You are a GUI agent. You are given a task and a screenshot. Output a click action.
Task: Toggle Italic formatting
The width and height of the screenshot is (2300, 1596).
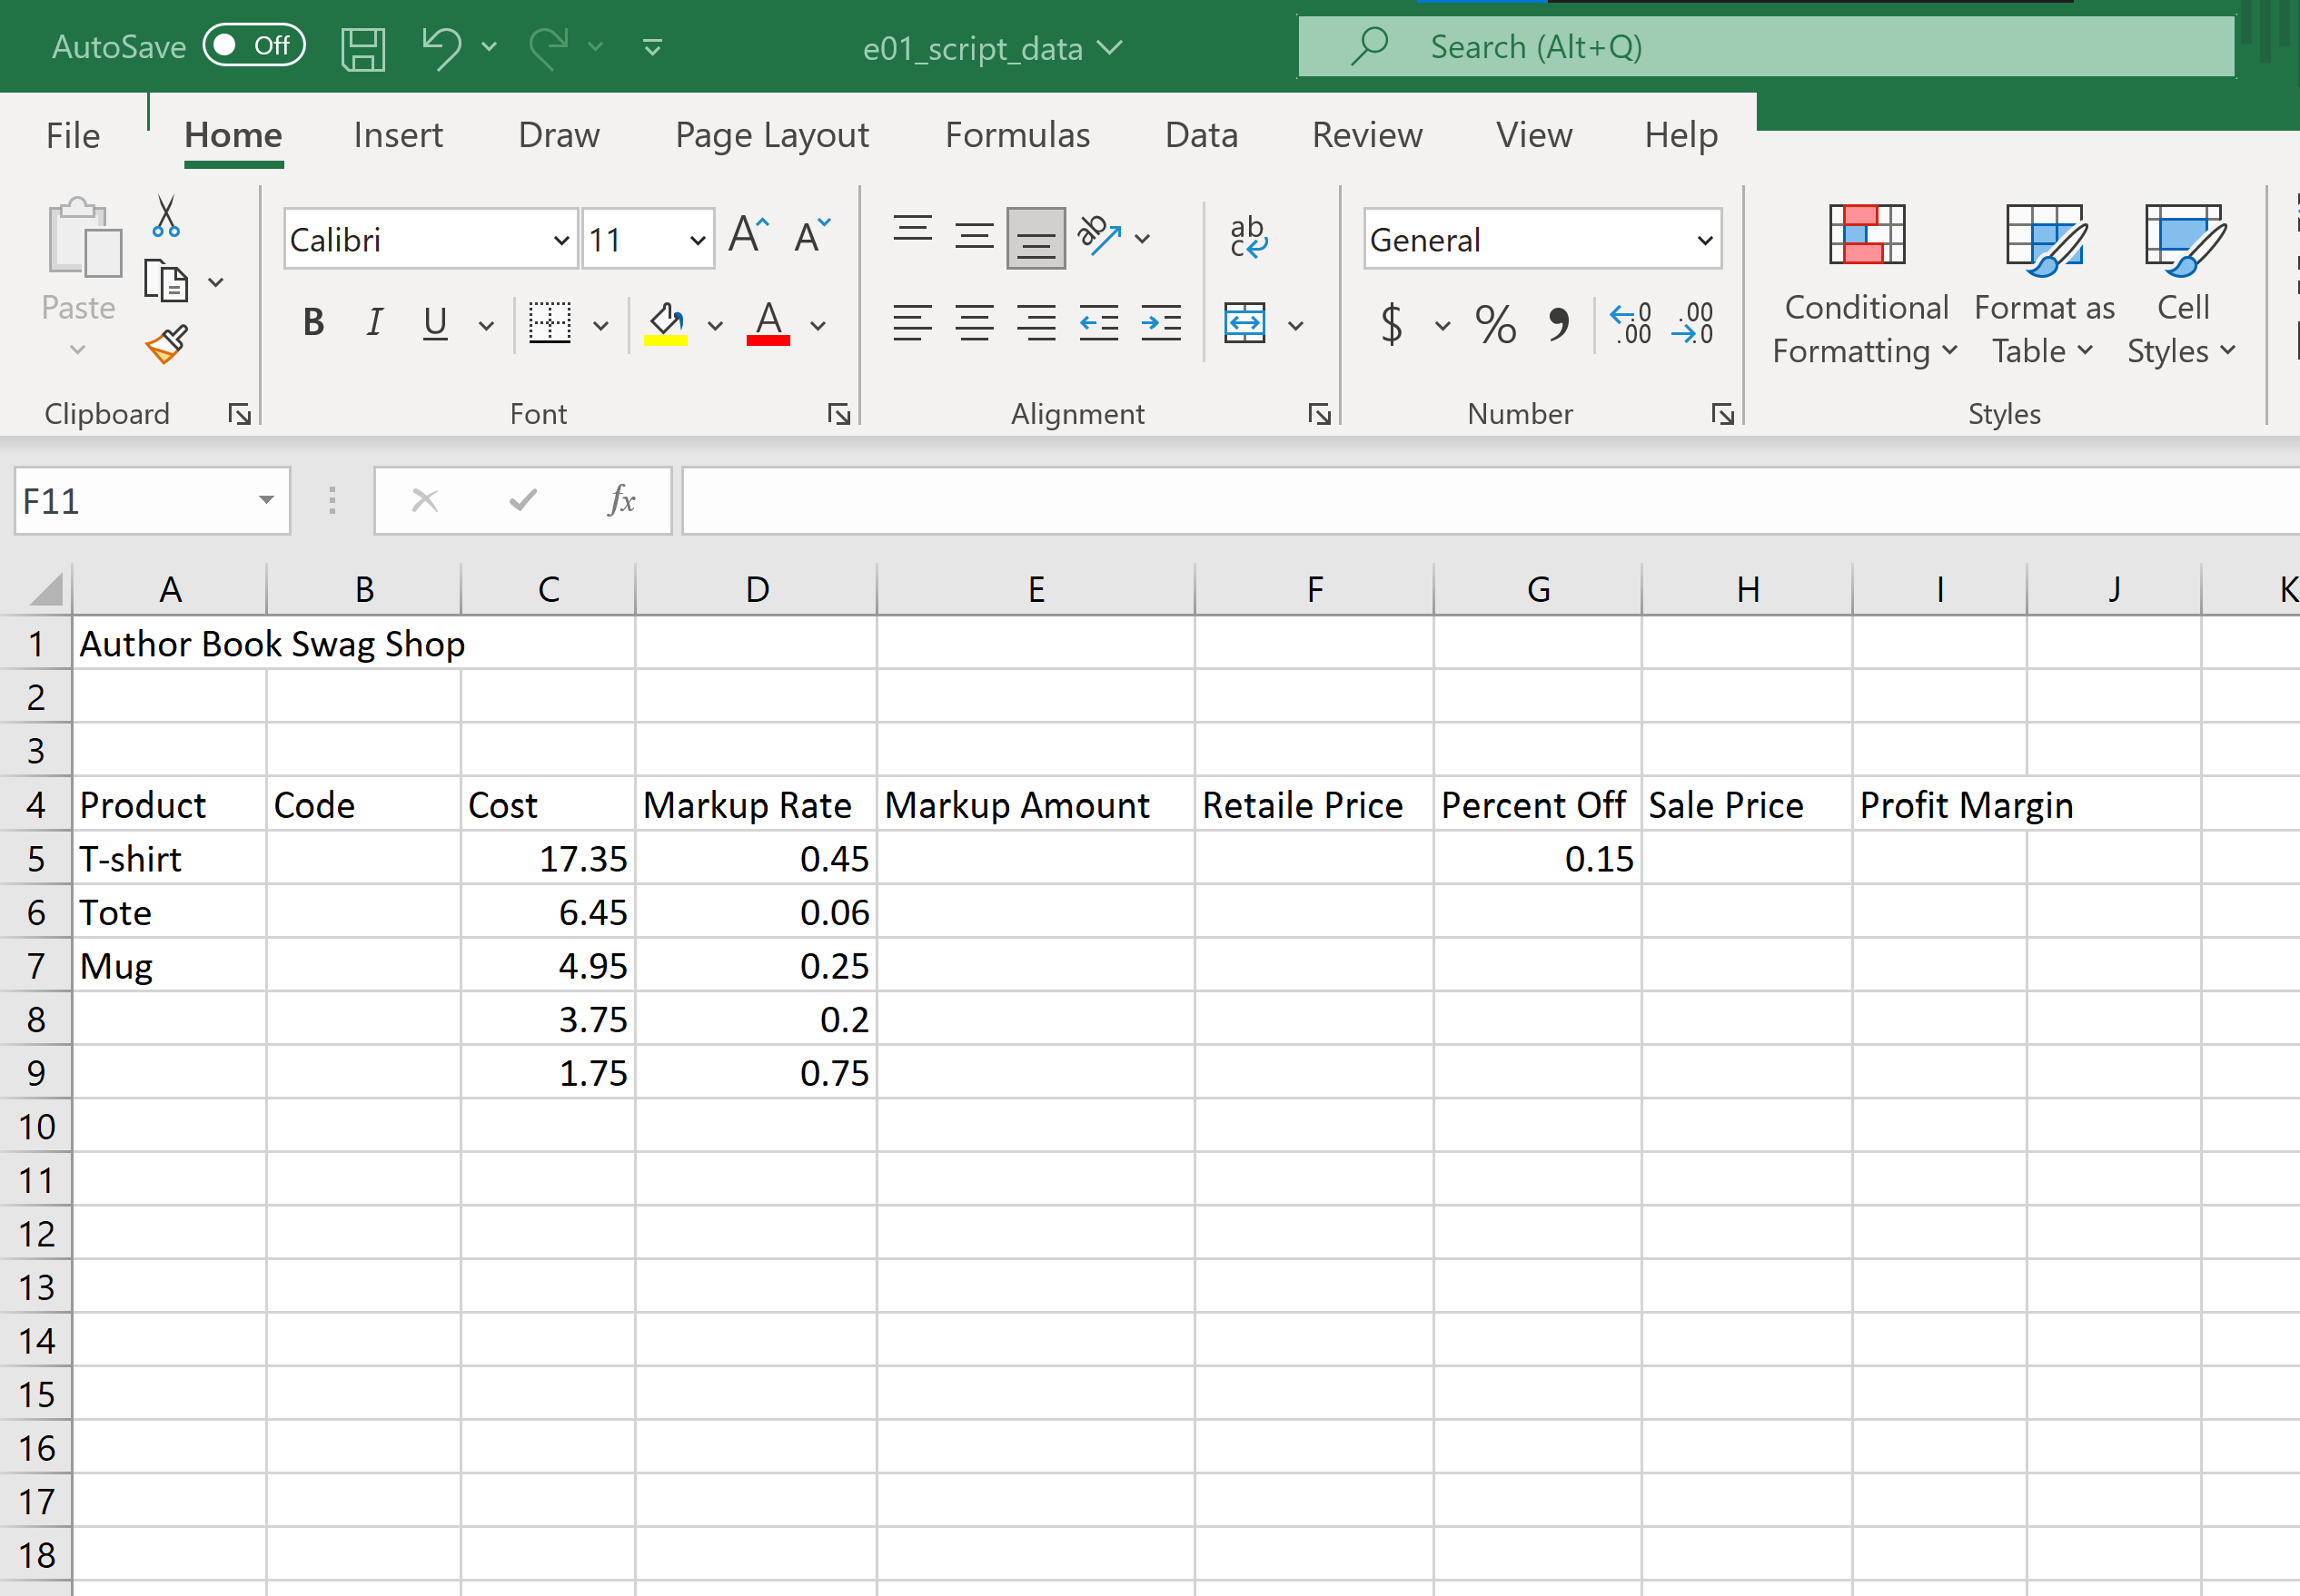374,323
